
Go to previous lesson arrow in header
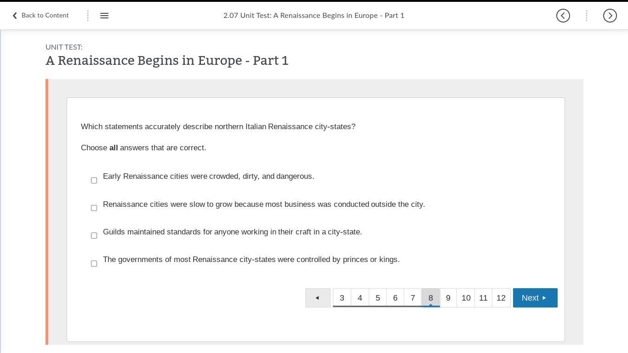pos(563,16)
